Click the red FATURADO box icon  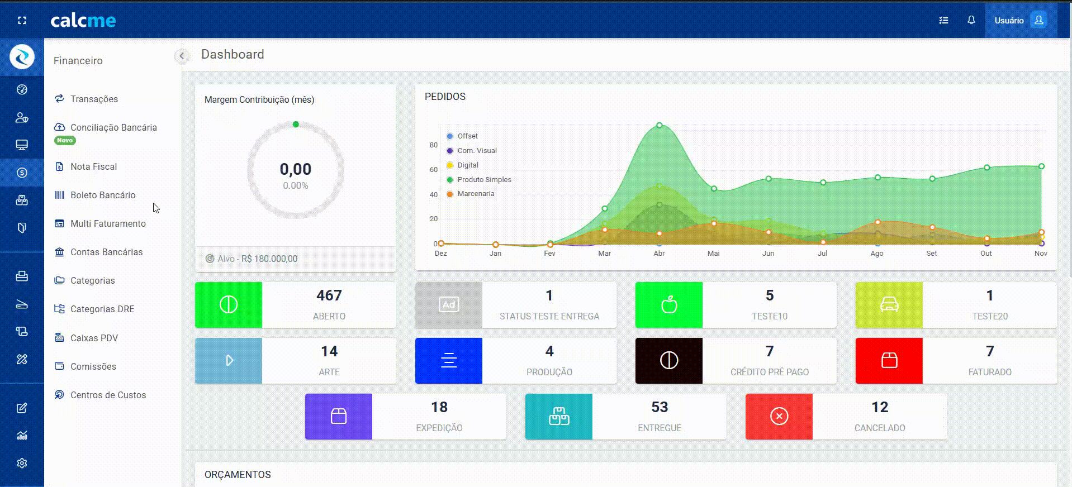coord(889,361)
